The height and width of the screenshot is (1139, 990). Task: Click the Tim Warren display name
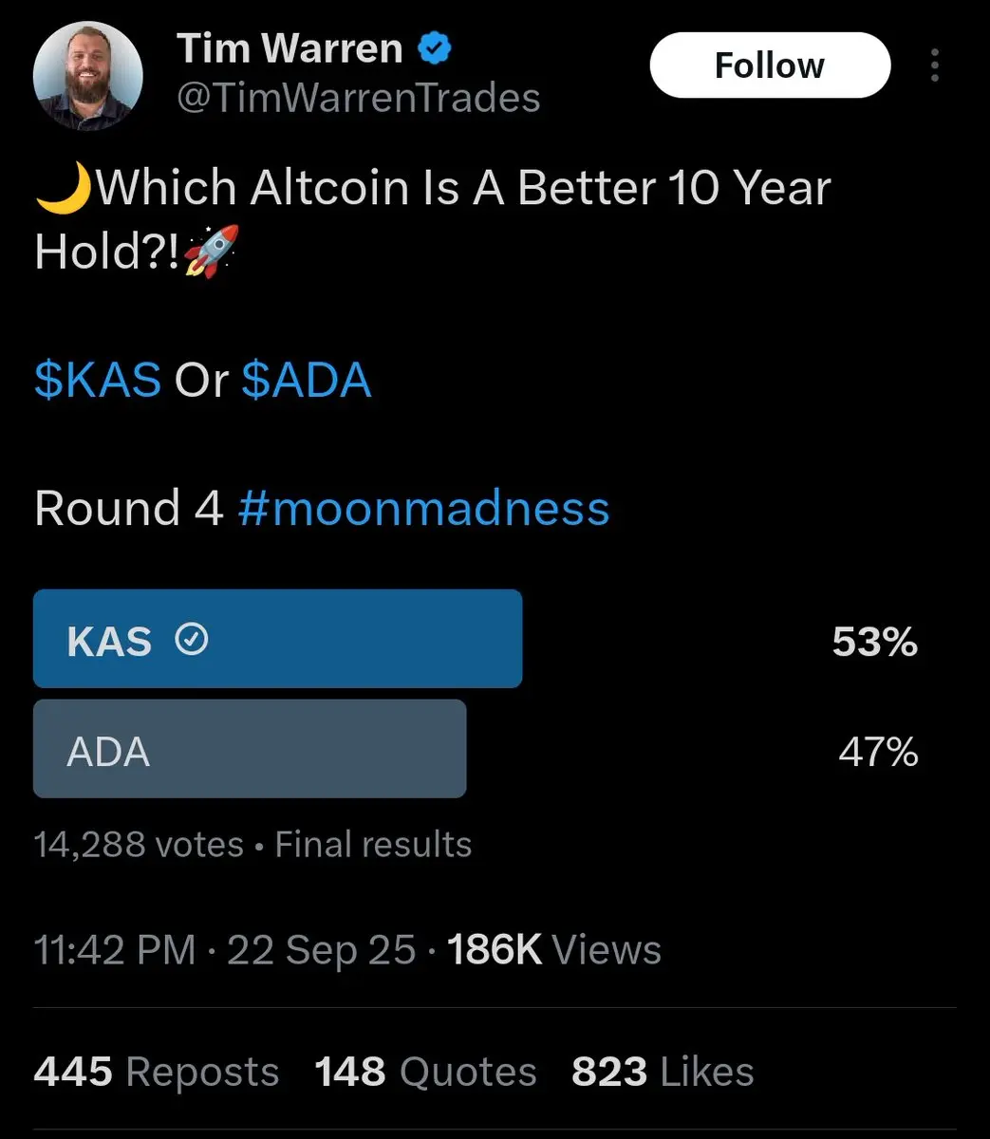point(290,48)
